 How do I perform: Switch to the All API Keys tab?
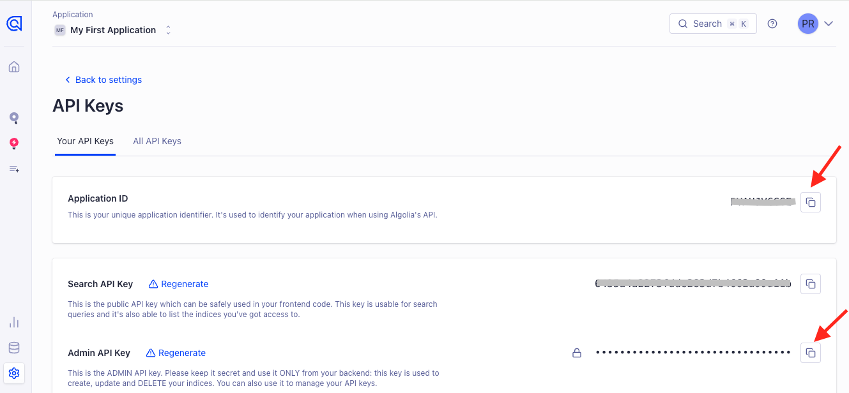click(x=157, y=141)
